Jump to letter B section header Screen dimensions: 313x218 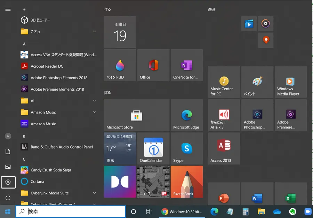click(24, 136)
